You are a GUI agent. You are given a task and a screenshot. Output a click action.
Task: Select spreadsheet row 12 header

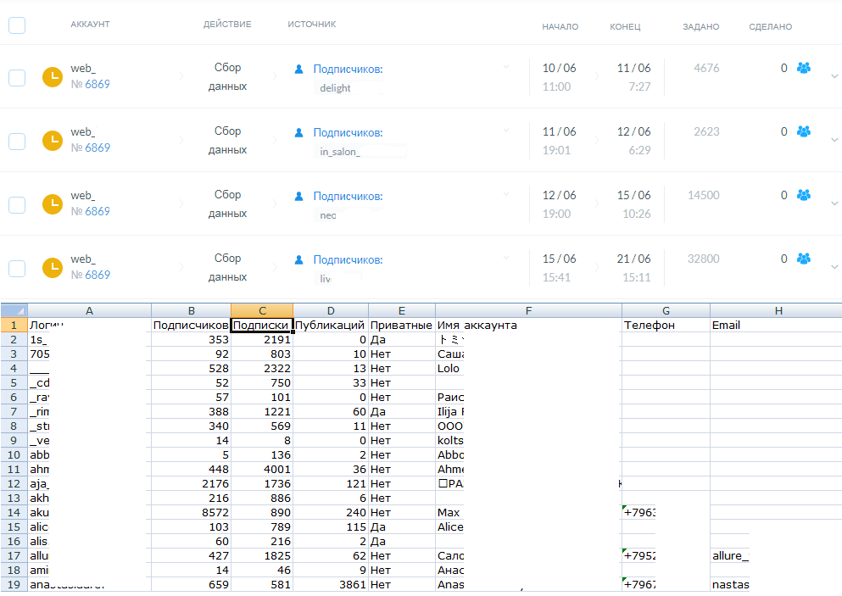click(14, 484)
